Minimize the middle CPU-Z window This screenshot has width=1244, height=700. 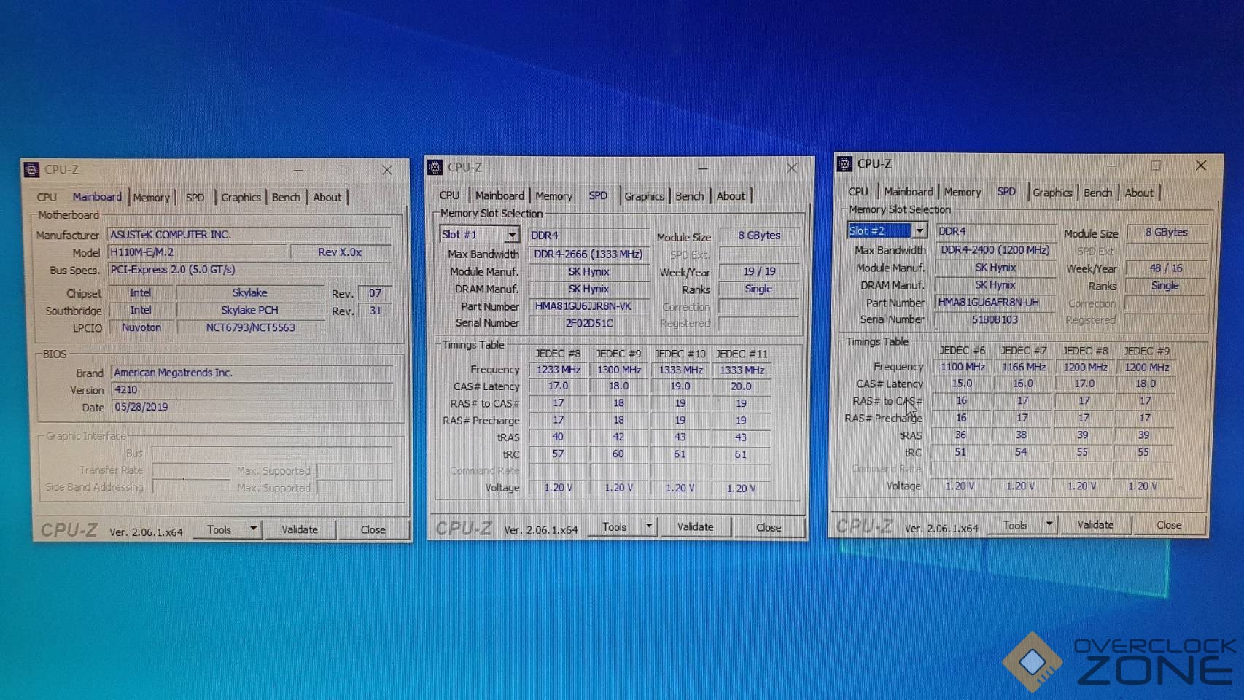coord(702,168)
